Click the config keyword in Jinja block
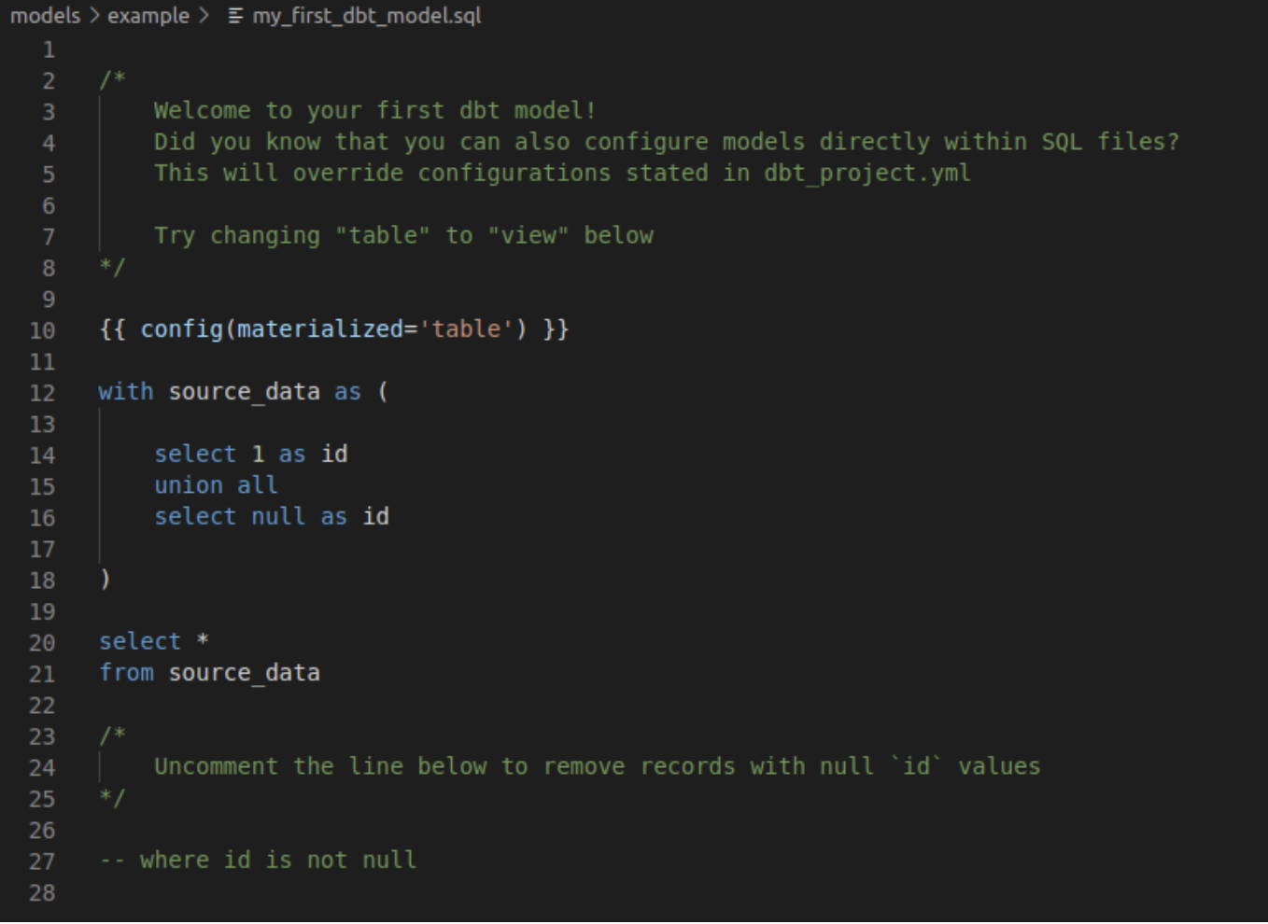This screenshot has width=1268, height=924. (181, 329)
